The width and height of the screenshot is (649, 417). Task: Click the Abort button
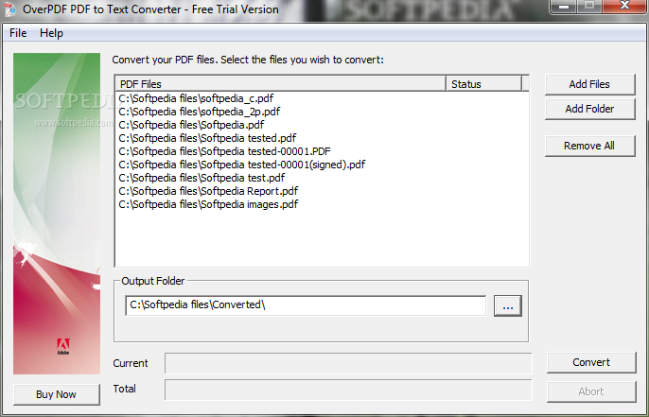click(x=591, y=391)
